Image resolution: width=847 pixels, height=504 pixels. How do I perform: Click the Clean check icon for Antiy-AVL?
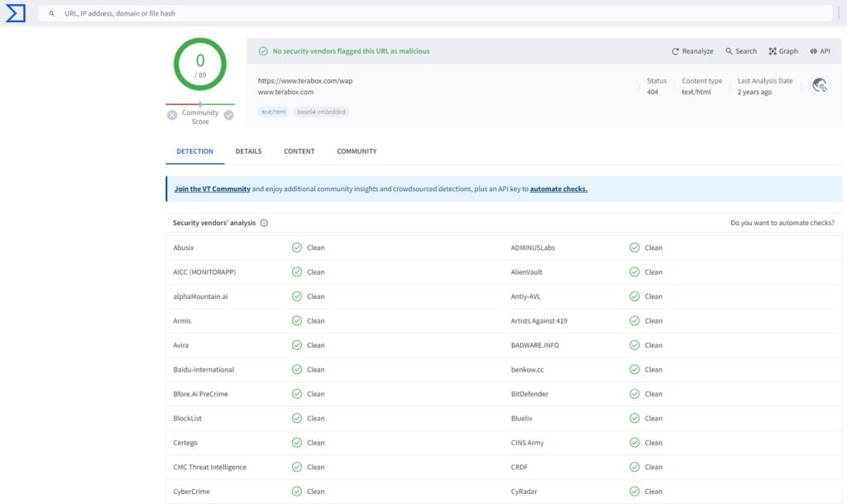click(634, 296)
